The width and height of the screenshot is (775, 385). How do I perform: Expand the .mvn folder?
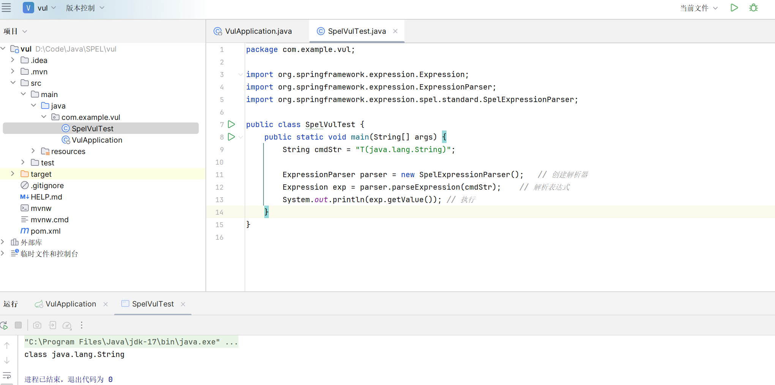(x=13, y=71)
